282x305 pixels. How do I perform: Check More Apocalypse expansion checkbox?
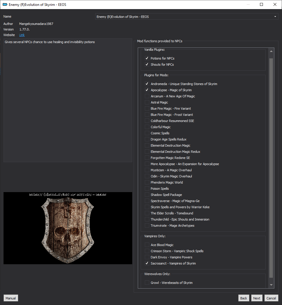[x=147, y=164]
